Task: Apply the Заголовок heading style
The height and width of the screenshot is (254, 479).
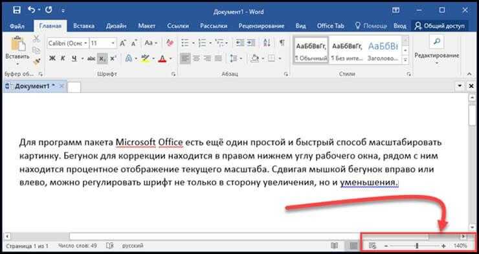Action: [x=383, y=50]
